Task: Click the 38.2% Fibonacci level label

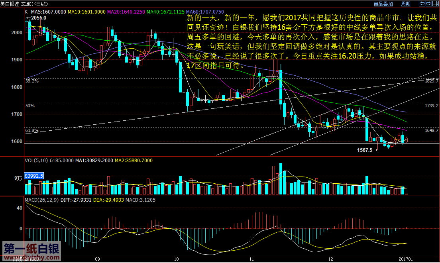Action: [32, 81]
